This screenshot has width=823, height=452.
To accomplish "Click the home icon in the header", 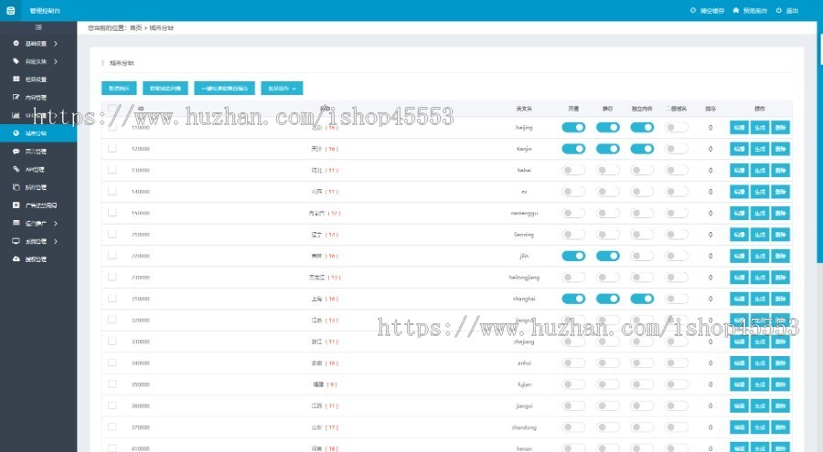I will pos(736,10).
